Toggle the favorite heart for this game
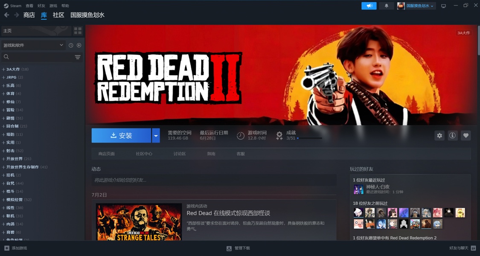480x256 pixels. coord(465,135)
